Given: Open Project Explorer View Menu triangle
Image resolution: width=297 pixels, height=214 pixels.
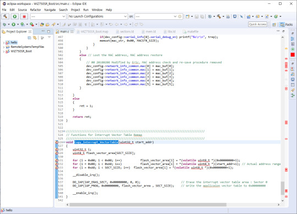Looking at the screenshot, I should pos(50,37).
